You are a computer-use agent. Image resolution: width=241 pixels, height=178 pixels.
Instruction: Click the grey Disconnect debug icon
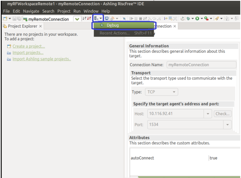(145, 19)
